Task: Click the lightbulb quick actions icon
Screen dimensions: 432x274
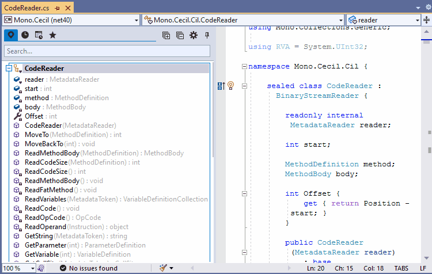Action: [230, 86]
